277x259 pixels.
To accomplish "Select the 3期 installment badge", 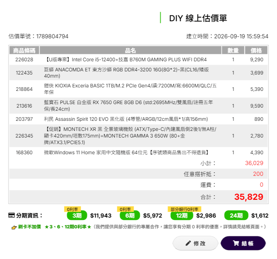I will [77, 215].
